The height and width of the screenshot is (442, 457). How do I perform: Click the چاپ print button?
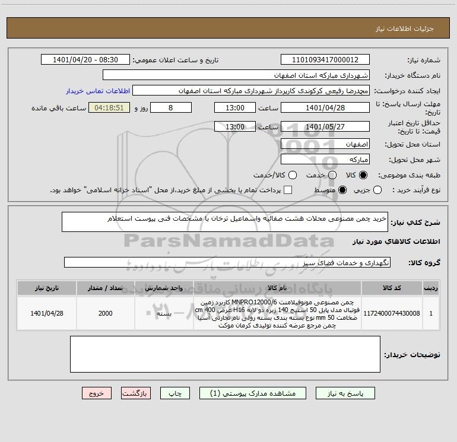coord(175,393)
